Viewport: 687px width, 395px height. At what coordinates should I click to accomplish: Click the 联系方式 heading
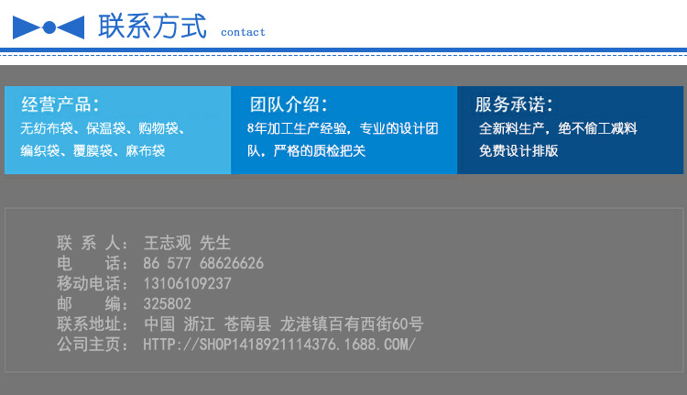pyautogui.click(x=152, y=26)
